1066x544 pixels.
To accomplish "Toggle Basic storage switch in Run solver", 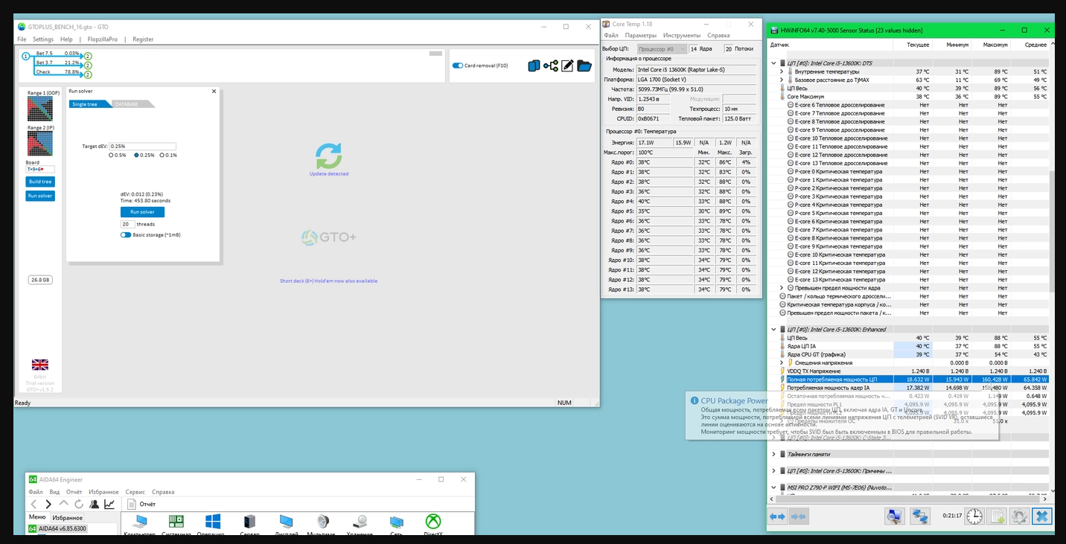I will tap(126, 235).
